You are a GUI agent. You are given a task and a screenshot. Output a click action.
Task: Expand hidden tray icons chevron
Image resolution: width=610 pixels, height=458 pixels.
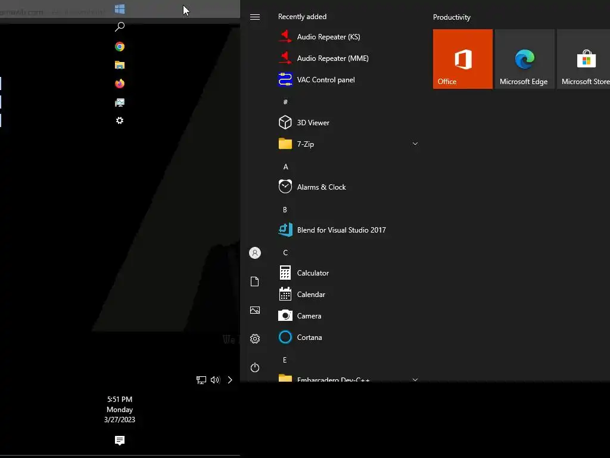[x=230, y=380]
